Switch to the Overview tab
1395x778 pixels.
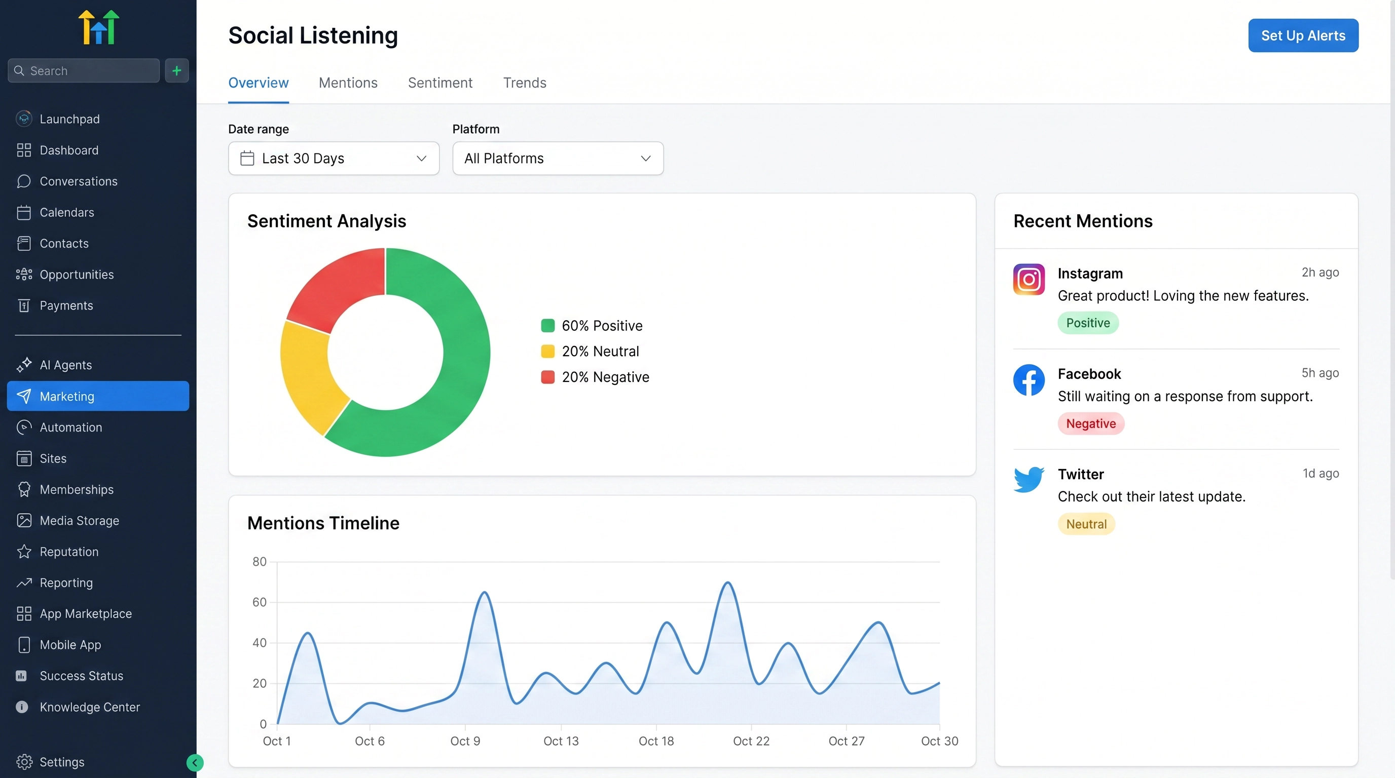[259, 83]
